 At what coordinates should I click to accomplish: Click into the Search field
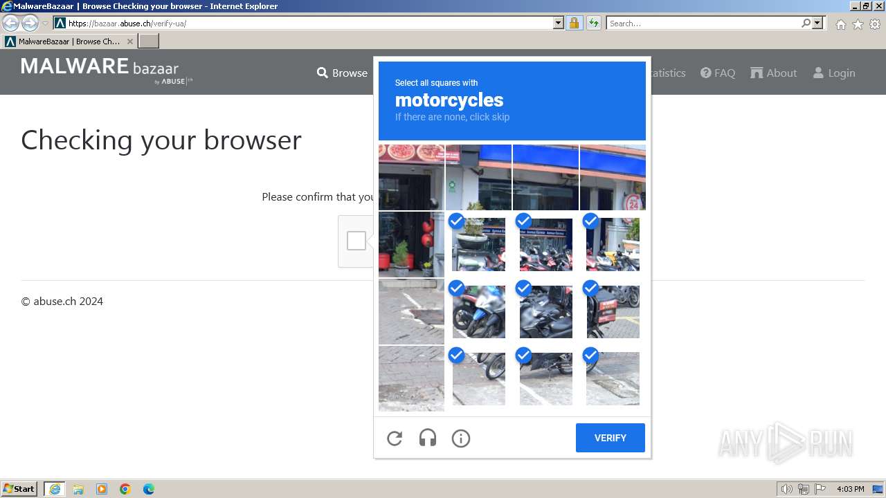703,23
